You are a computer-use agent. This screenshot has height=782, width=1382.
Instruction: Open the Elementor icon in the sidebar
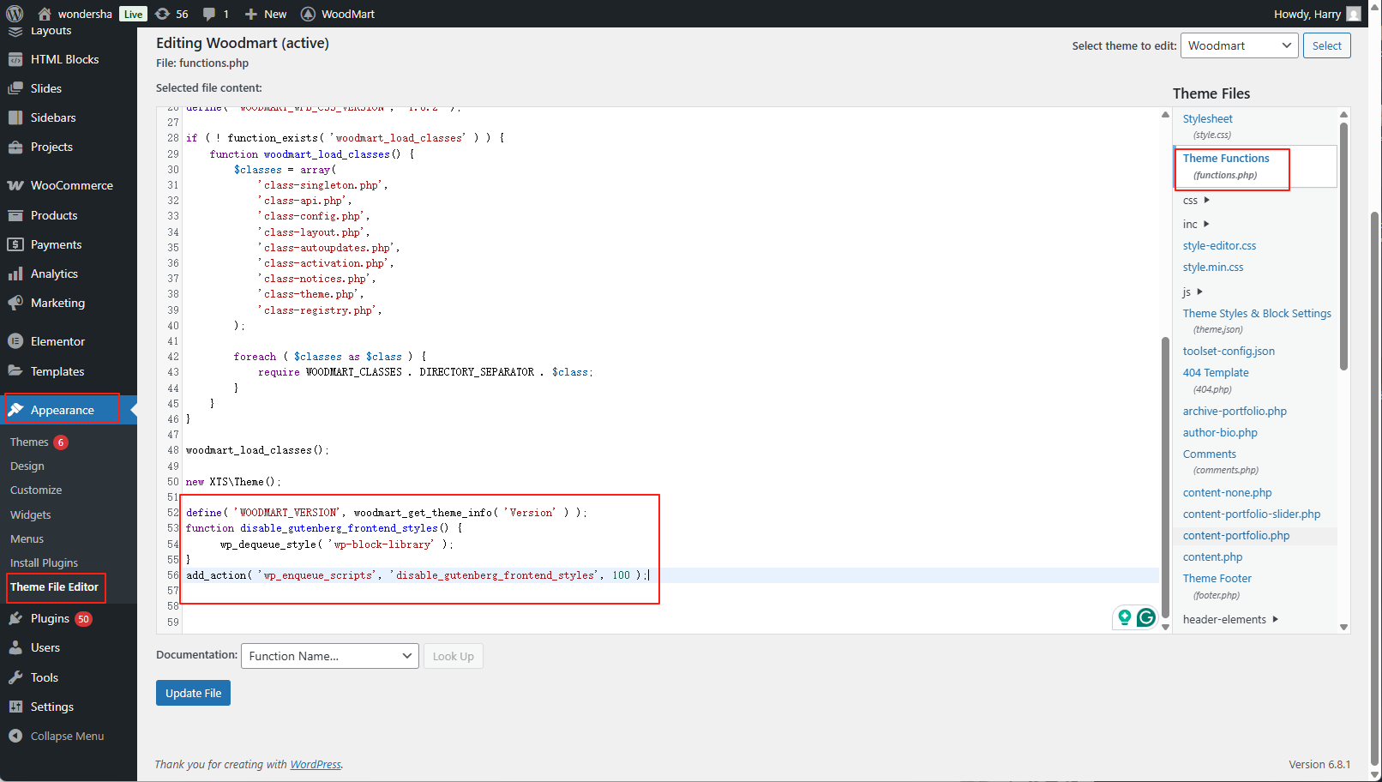pos(15,341)
